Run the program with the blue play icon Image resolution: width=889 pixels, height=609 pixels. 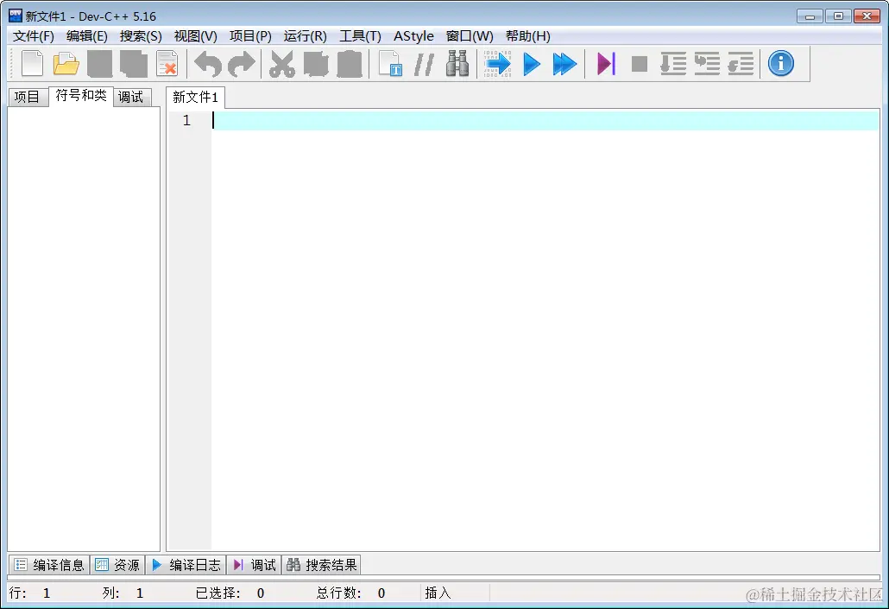pos(532,63)
